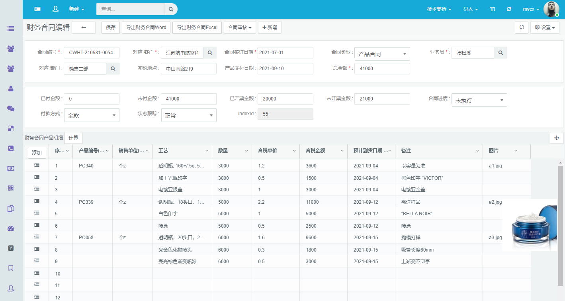
Task: Open the bookmark icon in left sidebar
Action: [11, 268]
